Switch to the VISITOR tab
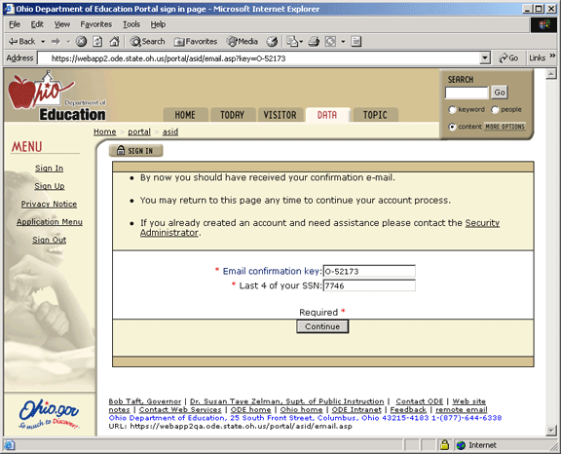561x454 pixels. point(280,115)
